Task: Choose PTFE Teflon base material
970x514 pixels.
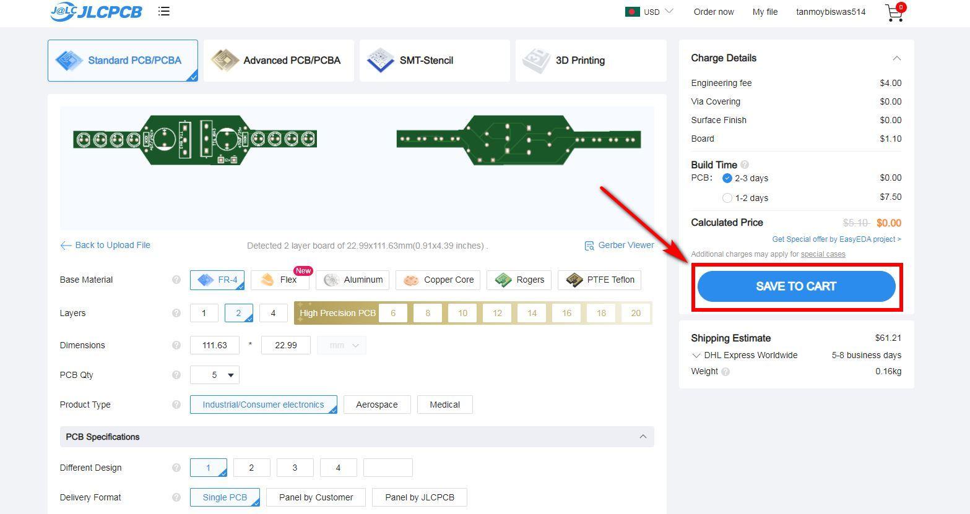Action: [600, 280]
